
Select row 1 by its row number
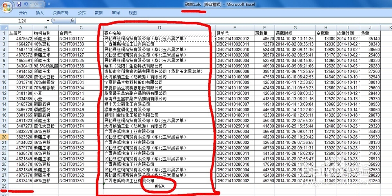(4, 33)
